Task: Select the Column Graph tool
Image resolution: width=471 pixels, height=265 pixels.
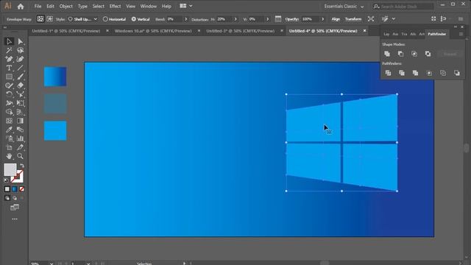Action: pyautogui.click(x=20, y=138)
